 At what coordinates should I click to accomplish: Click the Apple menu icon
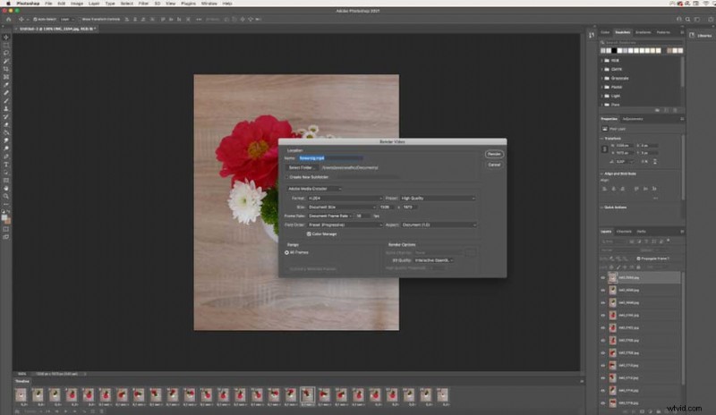point(8,4)
